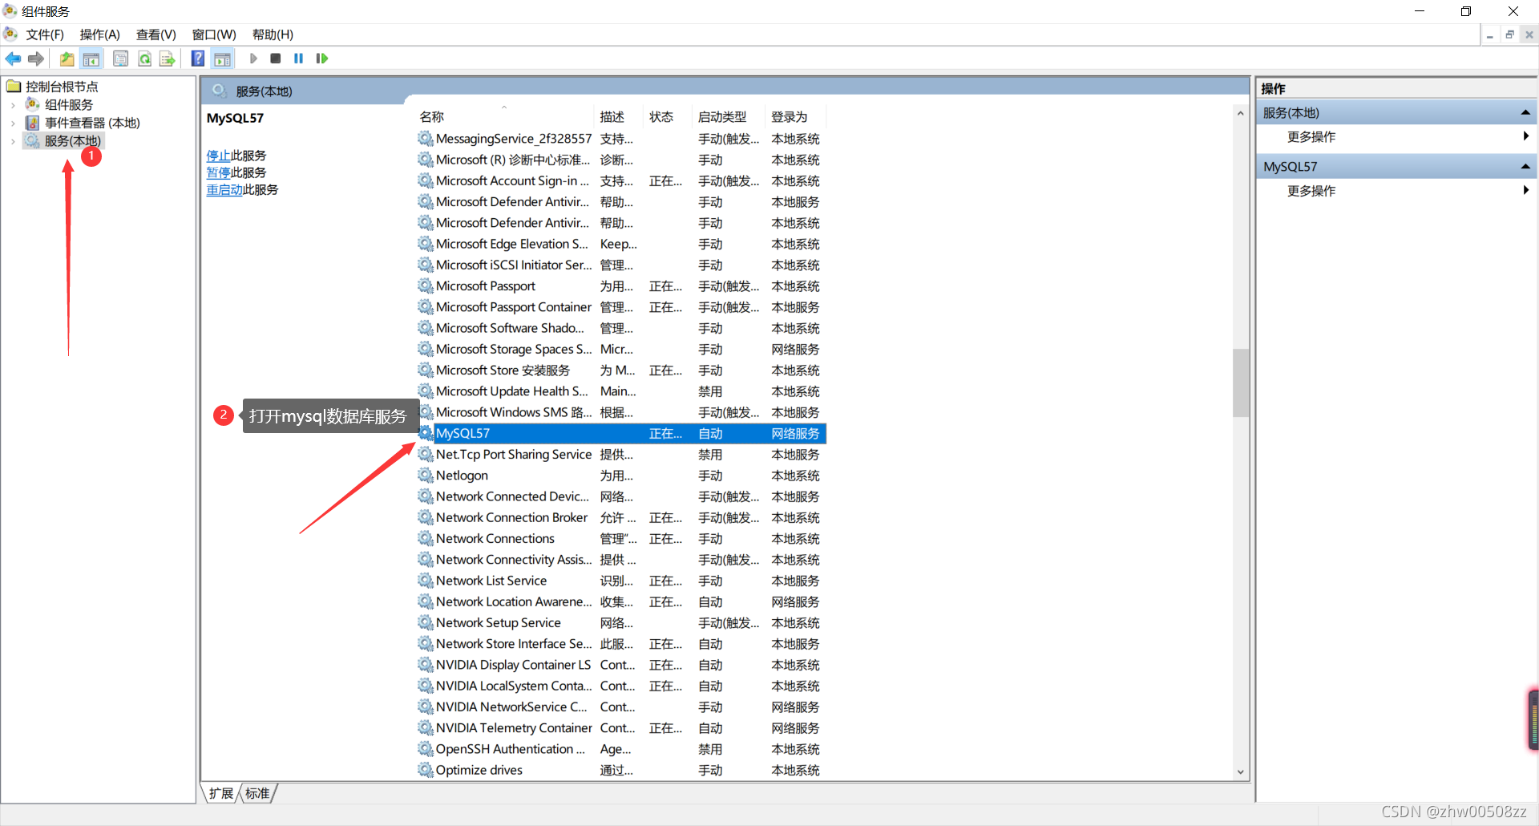Click the Refresh toolbar icon
This screenshot has width=1539, height=826.
point(144,59)
